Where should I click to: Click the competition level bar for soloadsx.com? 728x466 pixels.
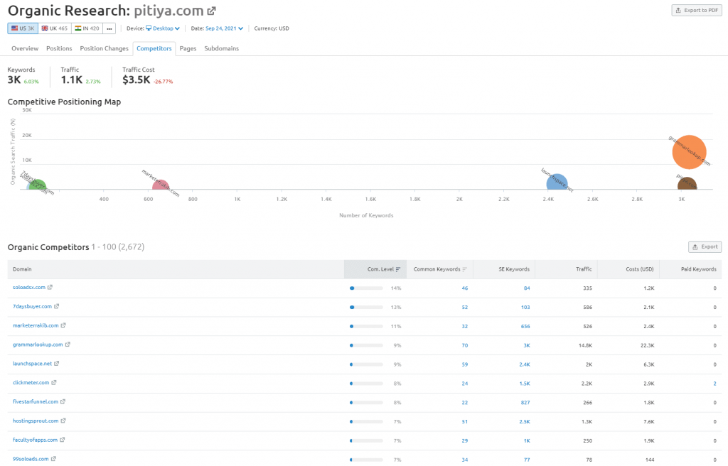pos(366,288)
